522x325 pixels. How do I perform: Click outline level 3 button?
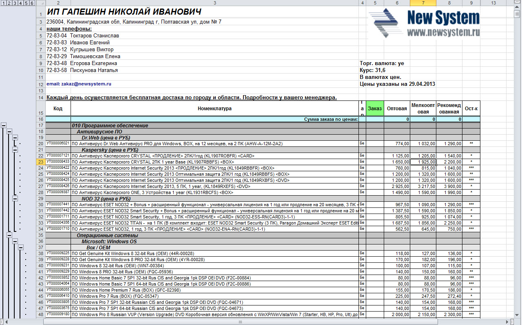tap(15, 3)
